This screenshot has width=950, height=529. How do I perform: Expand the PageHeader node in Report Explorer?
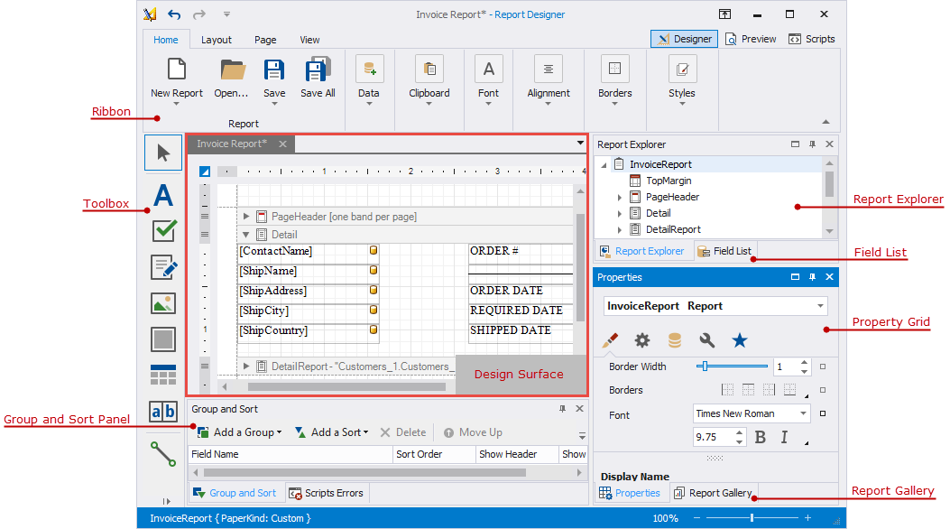pos(620,198)
